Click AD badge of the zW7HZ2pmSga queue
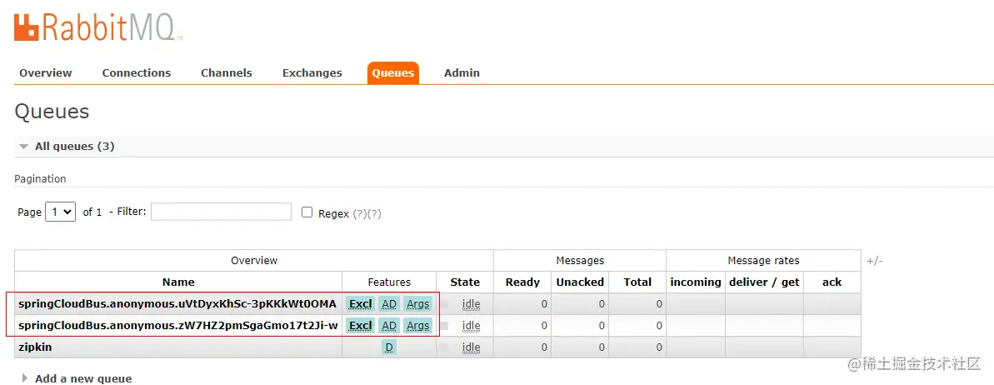The width and height of the screenshot is (994, 385). coord(389,326)
